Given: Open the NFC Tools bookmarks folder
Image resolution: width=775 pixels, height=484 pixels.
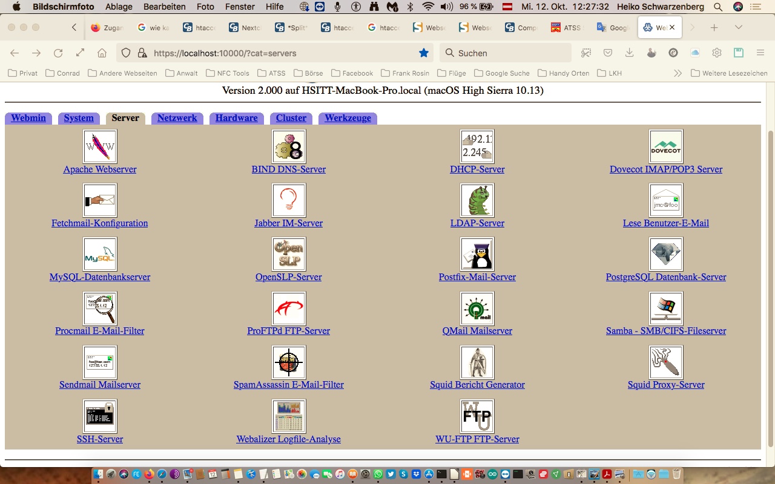Looking at the screenshot, I should 228,73.
